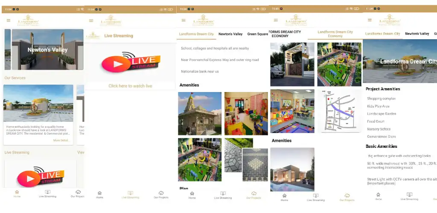Open hamburger menu on Newton's Valley home screen
Image resolution: width=437 pixels, height=213 pixels.
pos(9,20)
